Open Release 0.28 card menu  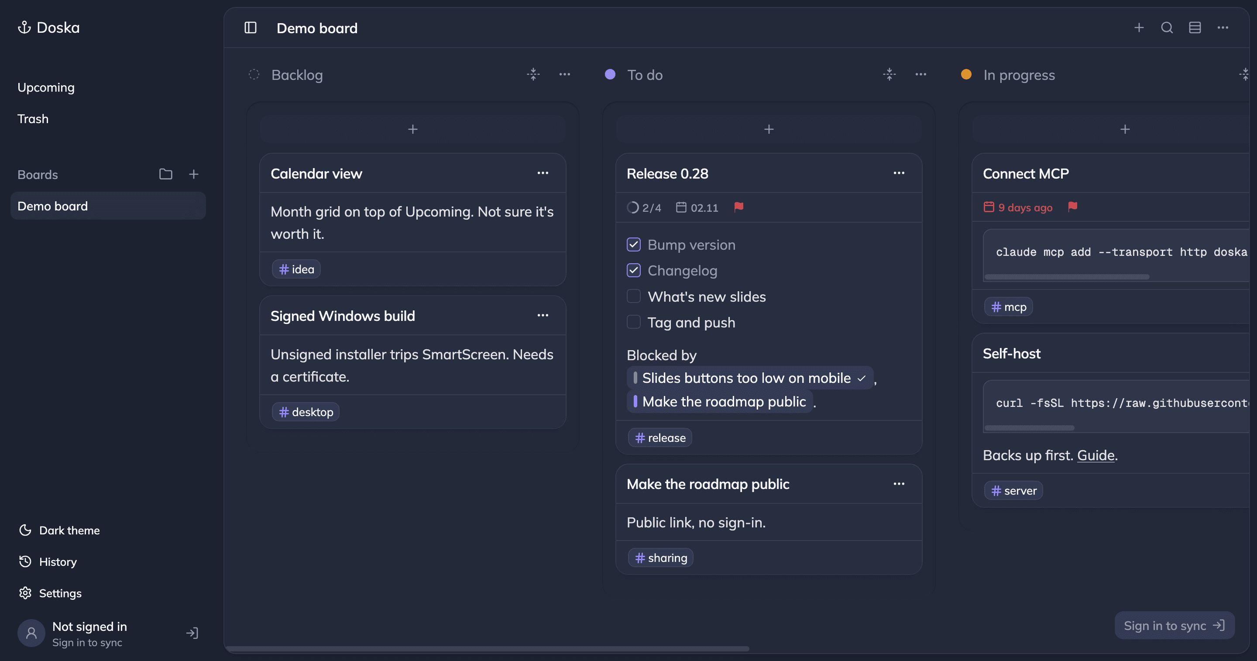coord(899,173)
